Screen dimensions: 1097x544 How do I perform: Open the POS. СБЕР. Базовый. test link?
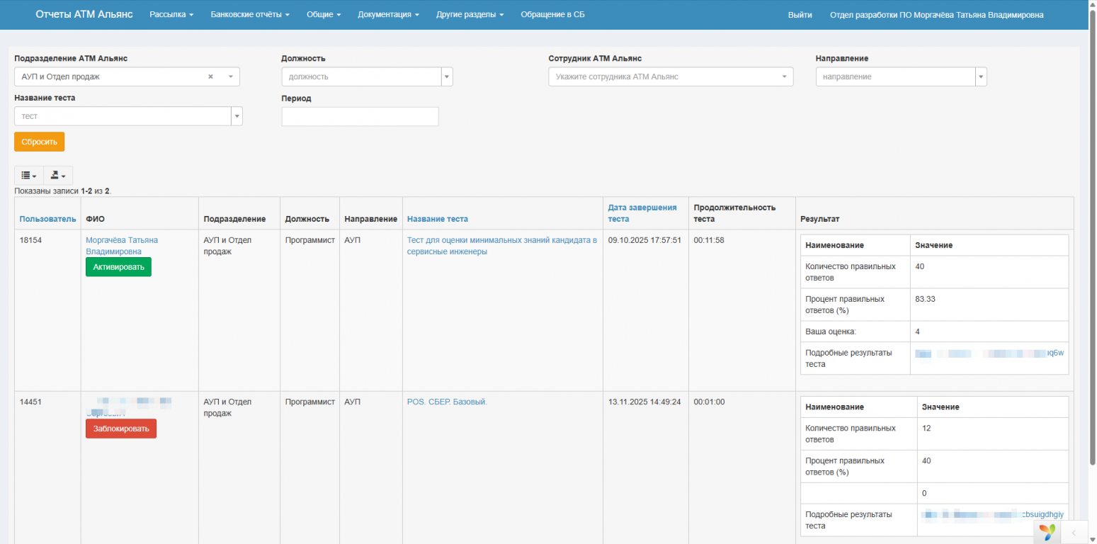447,402
